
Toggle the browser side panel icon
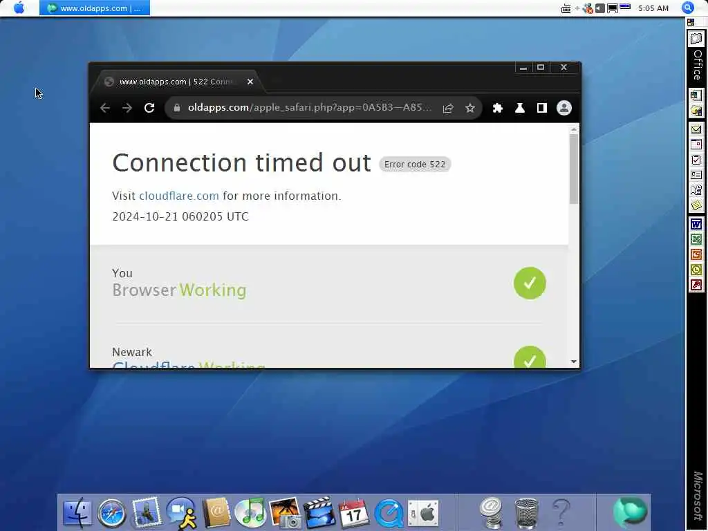coord(542,108)
